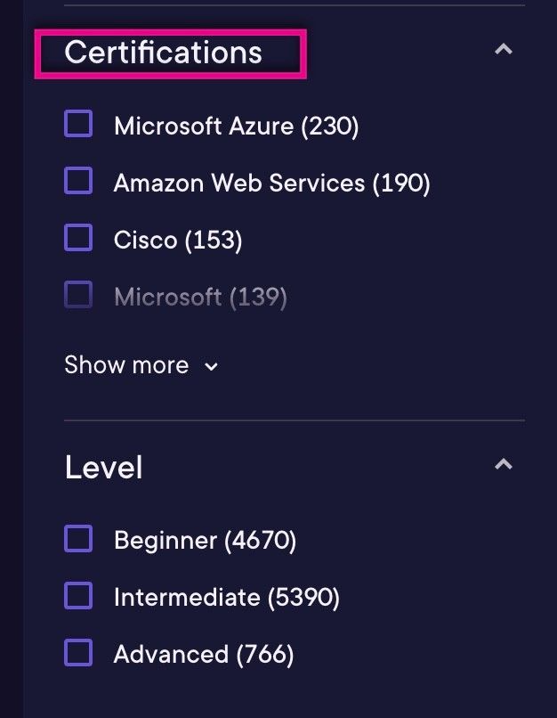This screenshot has height=718, width=557.
Task: Check the Microsoft (139) filter checkbox
Action: coord(78,295)
